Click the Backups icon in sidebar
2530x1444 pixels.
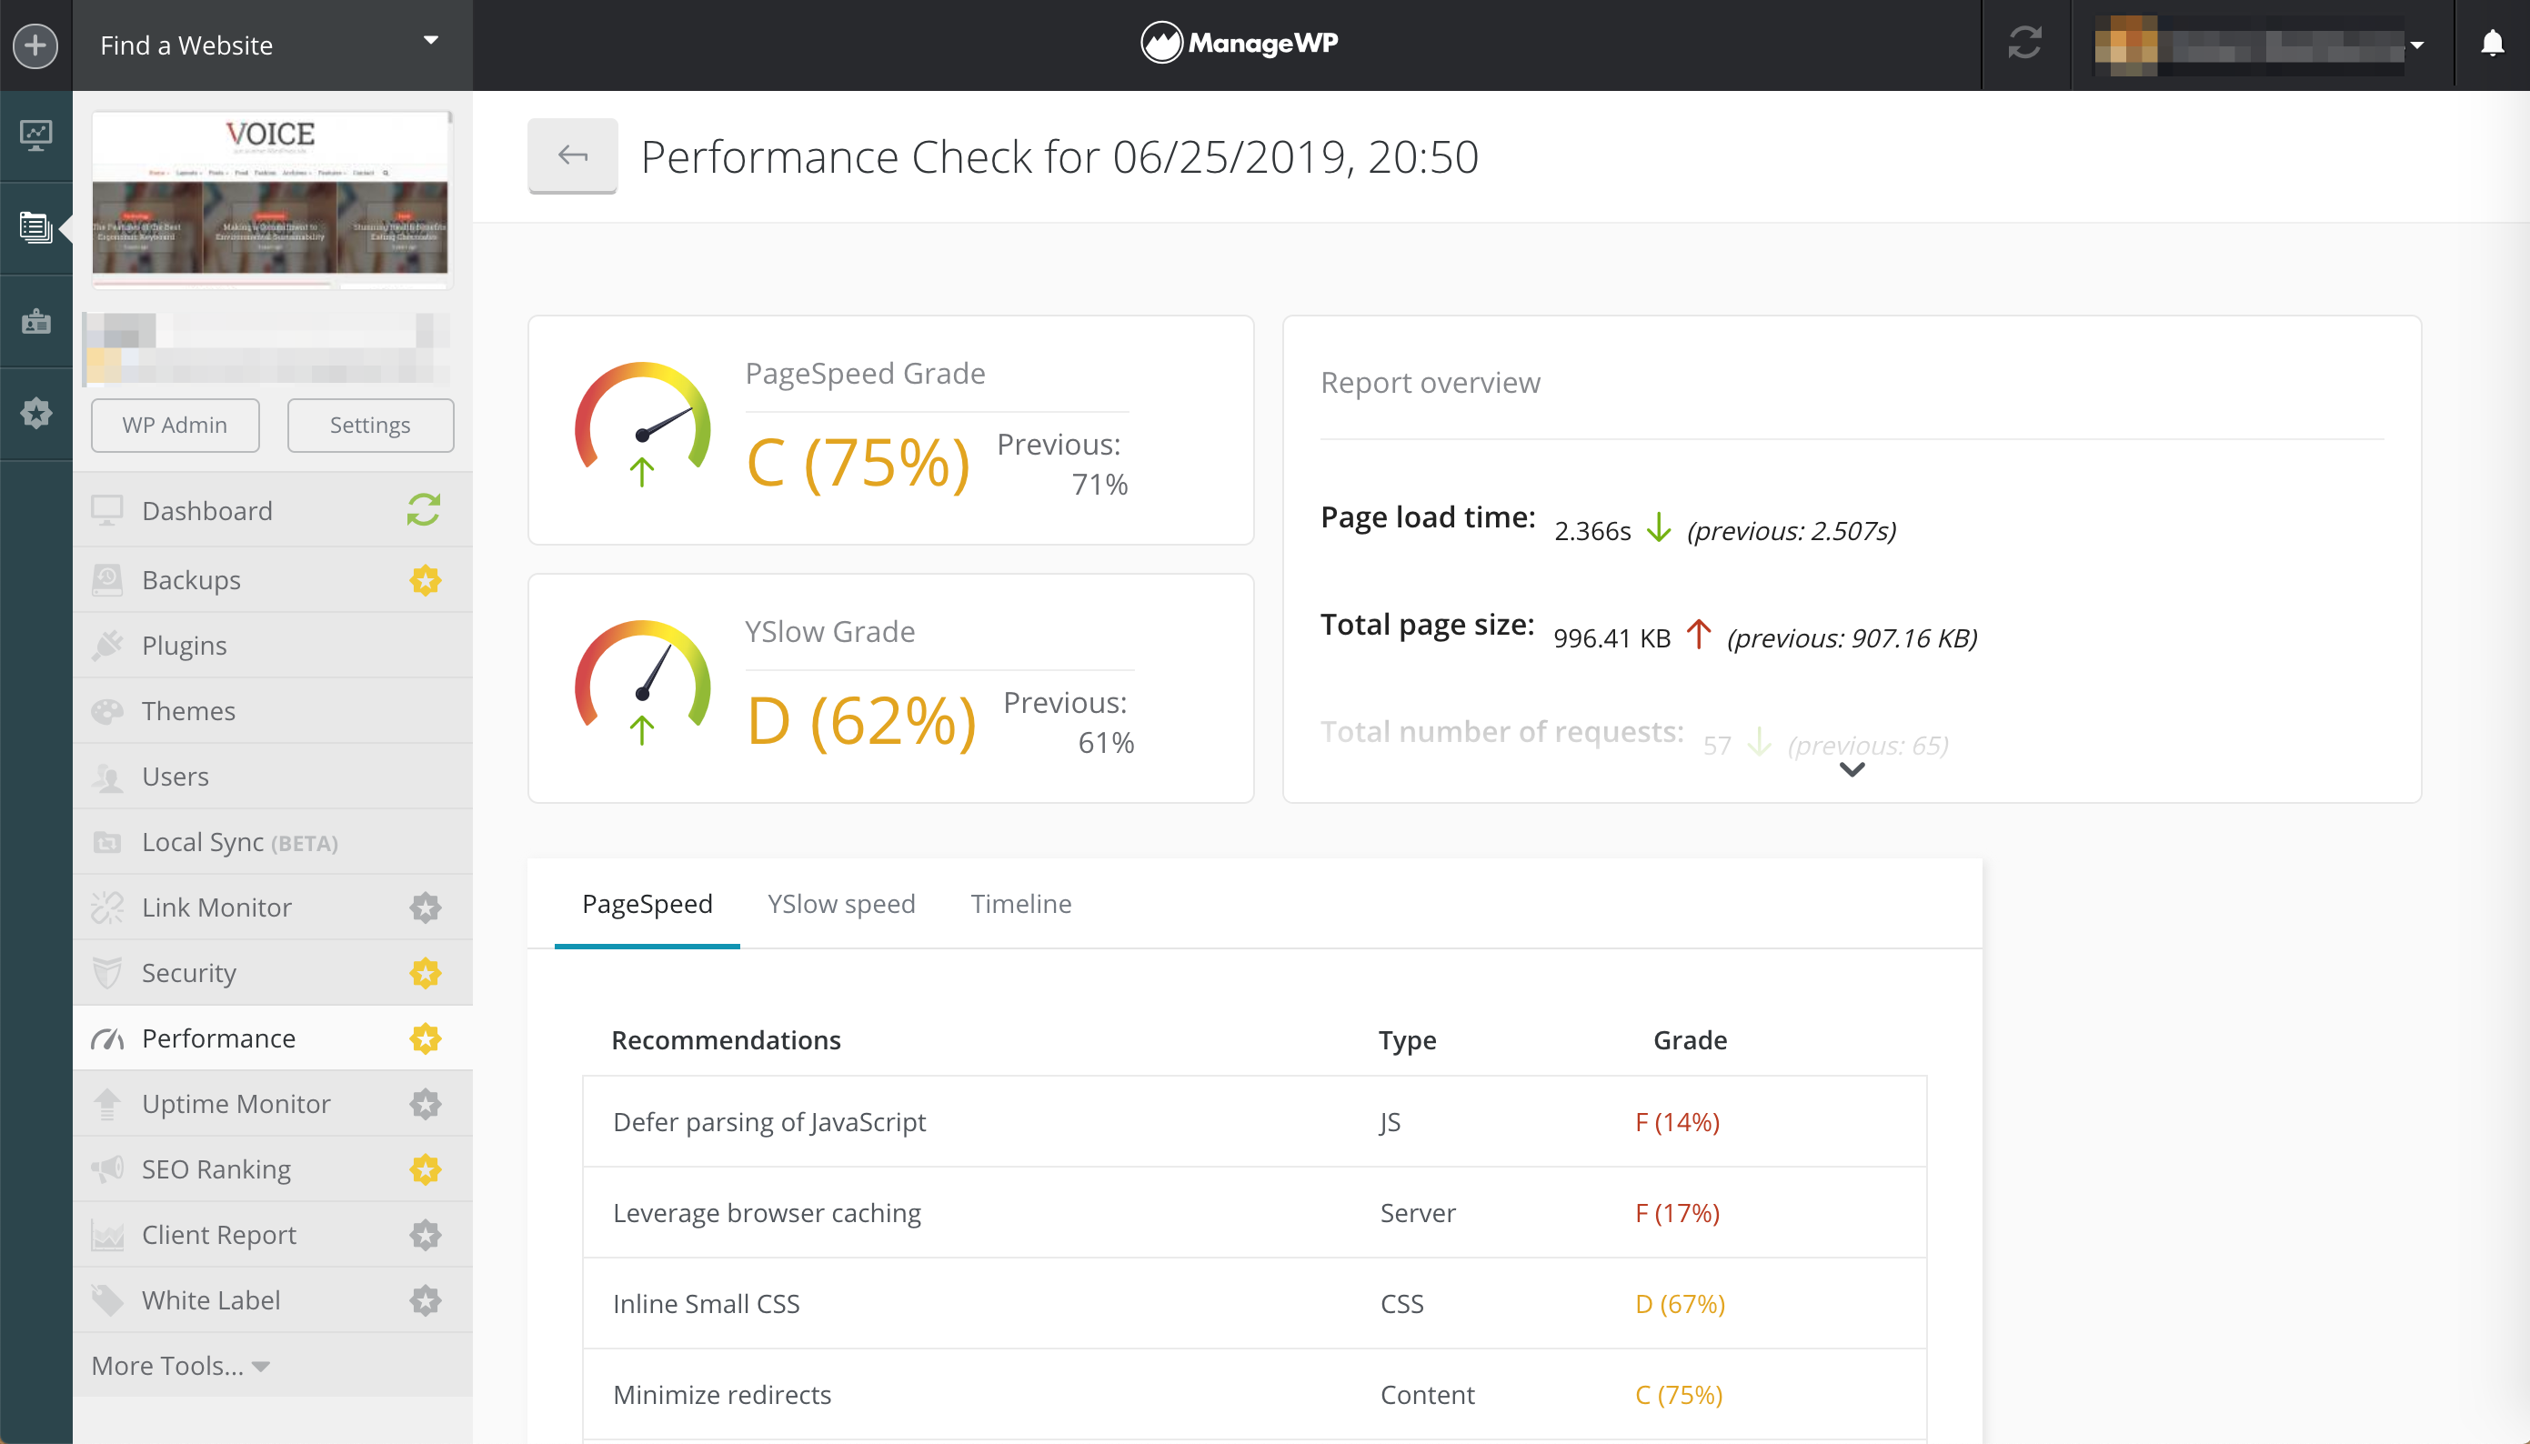pos(109,578)
